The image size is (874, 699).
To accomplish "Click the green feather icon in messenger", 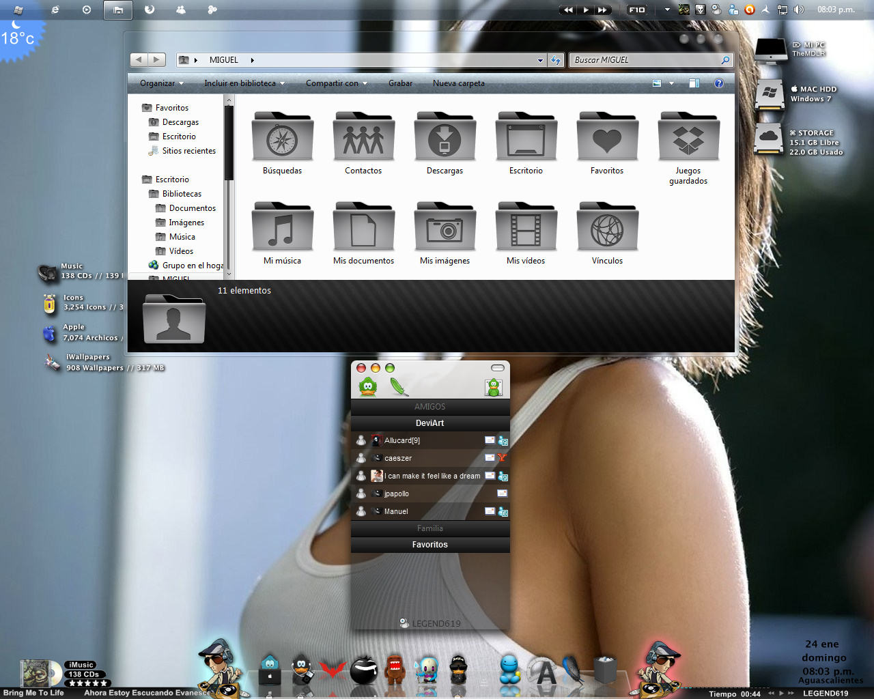I will click(x=399, y=387).
